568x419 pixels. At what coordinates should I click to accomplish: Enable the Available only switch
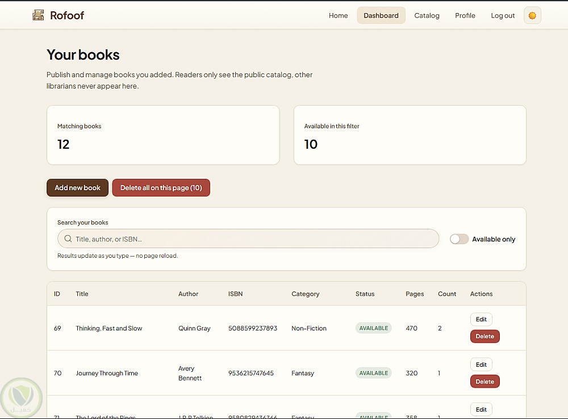pos(459,239)
